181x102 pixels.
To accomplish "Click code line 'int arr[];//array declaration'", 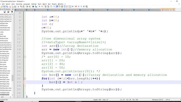I will (x=70, y=46).
